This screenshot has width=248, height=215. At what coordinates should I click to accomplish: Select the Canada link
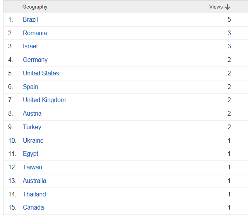(x=33, y=208)
